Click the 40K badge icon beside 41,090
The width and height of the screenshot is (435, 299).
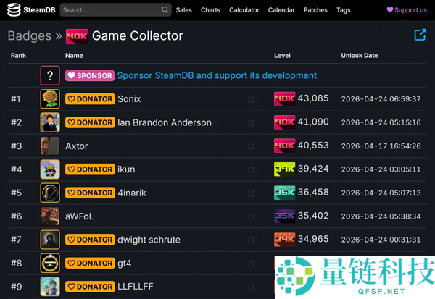(x=284, y=122)
